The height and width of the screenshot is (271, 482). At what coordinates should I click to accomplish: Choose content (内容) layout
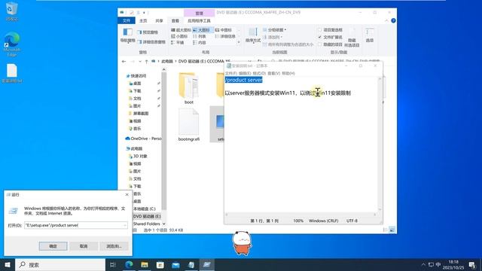coord(200,43)
